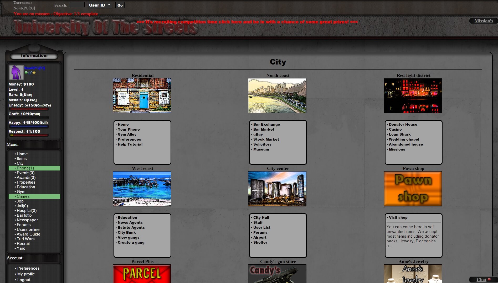Open Phone(1) in the sidebar menu
Viewport: 498px width, 283px height.
click(34, 168)
